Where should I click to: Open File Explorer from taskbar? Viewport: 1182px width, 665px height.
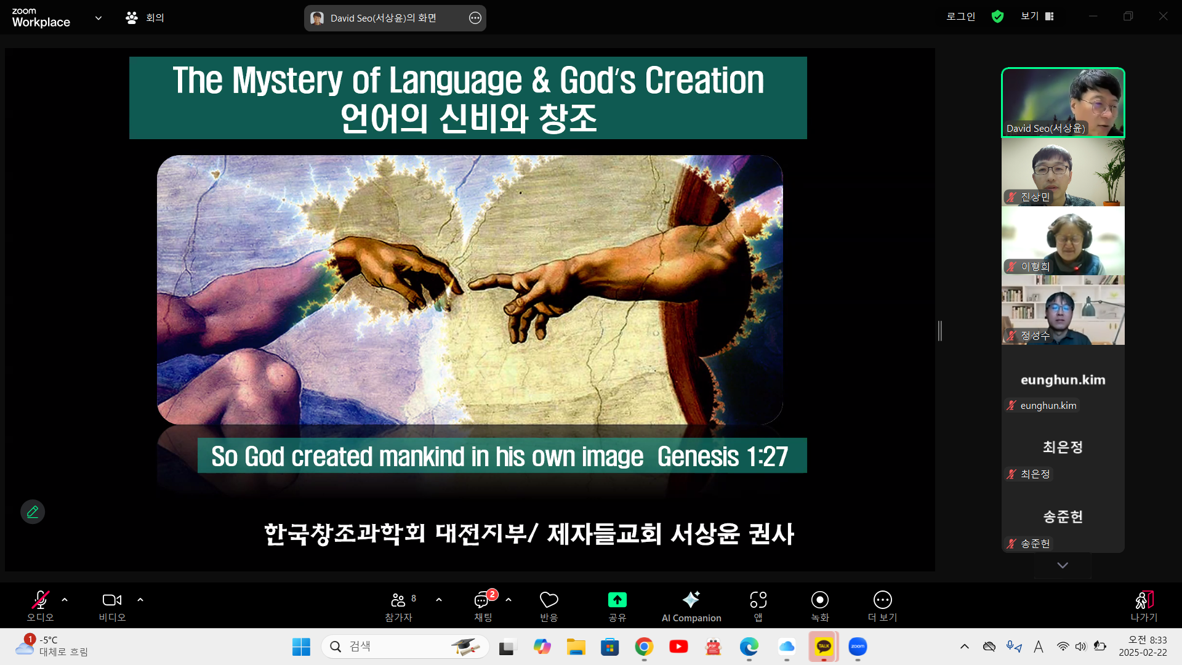pyautogui.click(x=576, y=647)
